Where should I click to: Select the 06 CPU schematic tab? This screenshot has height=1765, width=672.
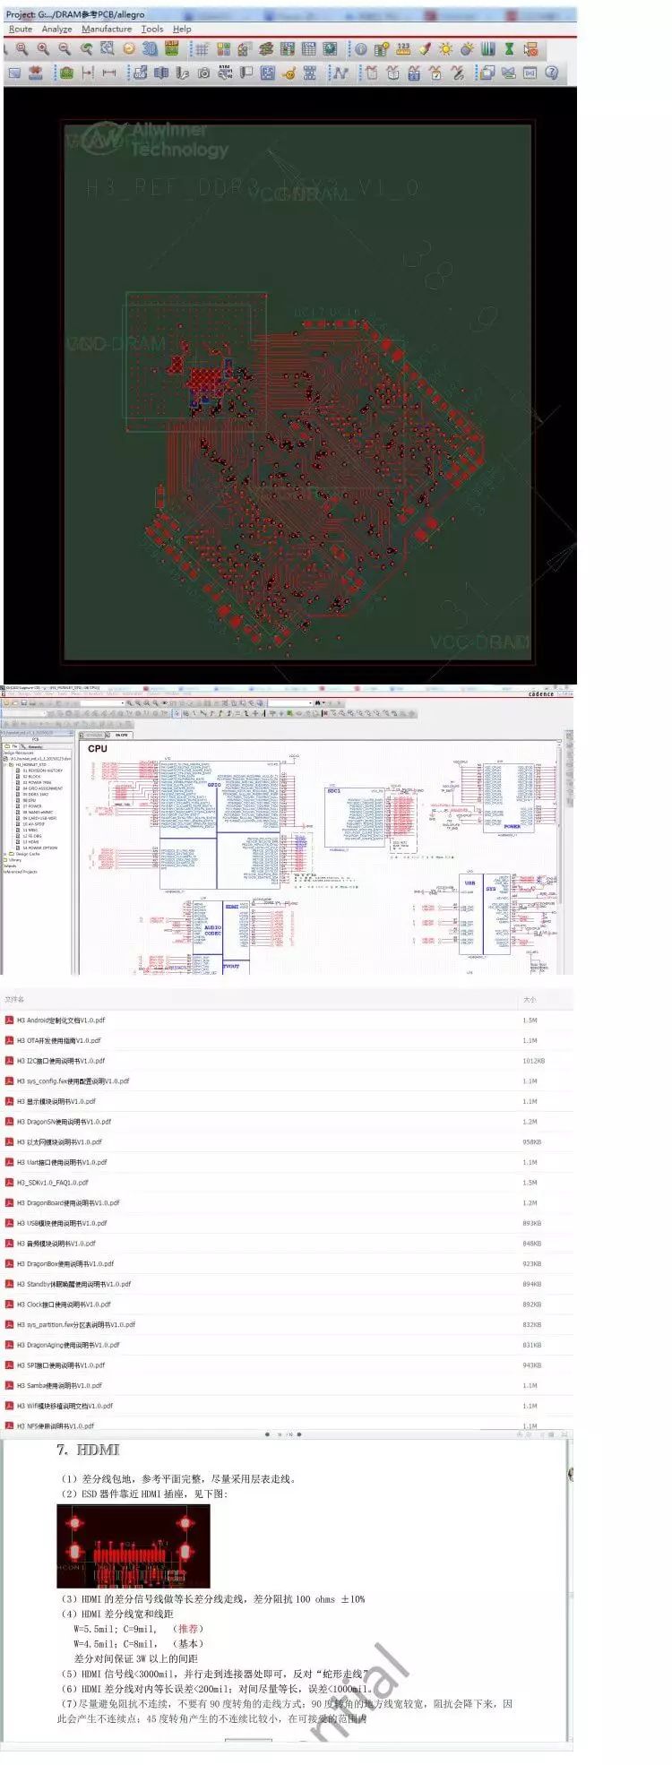(119, 735)
